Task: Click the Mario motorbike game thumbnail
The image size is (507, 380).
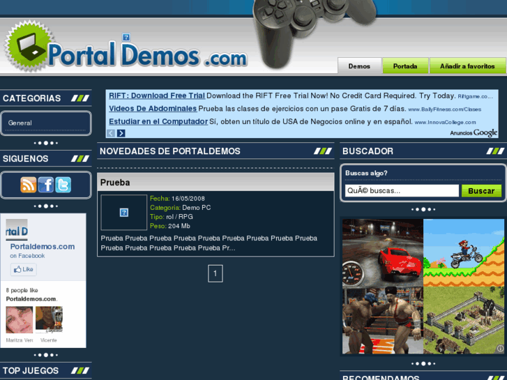Action: click(464, 253)
